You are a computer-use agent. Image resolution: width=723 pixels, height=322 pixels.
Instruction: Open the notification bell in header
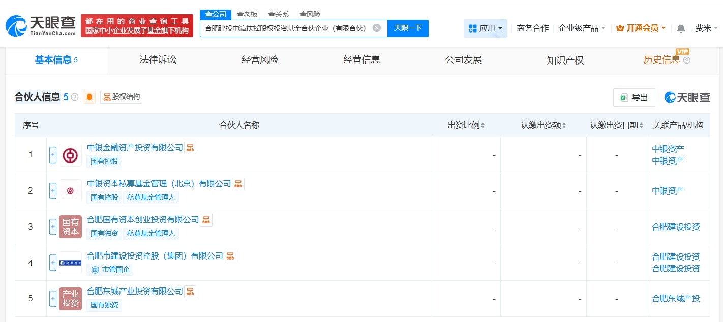point(681,28)
